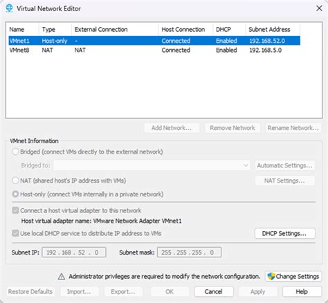Screen dimensions: 328x303
Task: Click the shield icon on Change Settings
Action: pyautogui.click(x=271, y=276)
